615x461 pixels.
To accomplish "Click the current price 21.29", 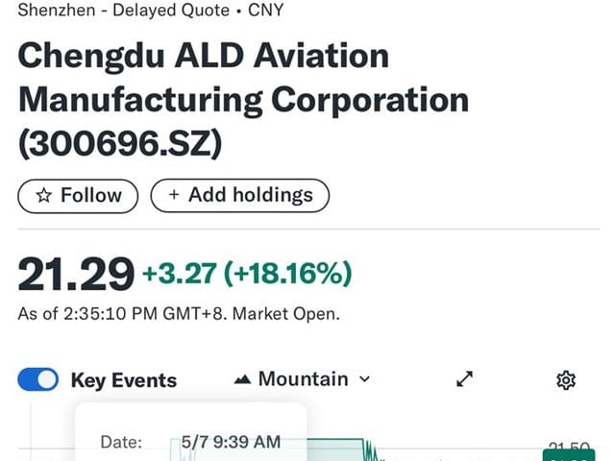I will tap(76, 275).
